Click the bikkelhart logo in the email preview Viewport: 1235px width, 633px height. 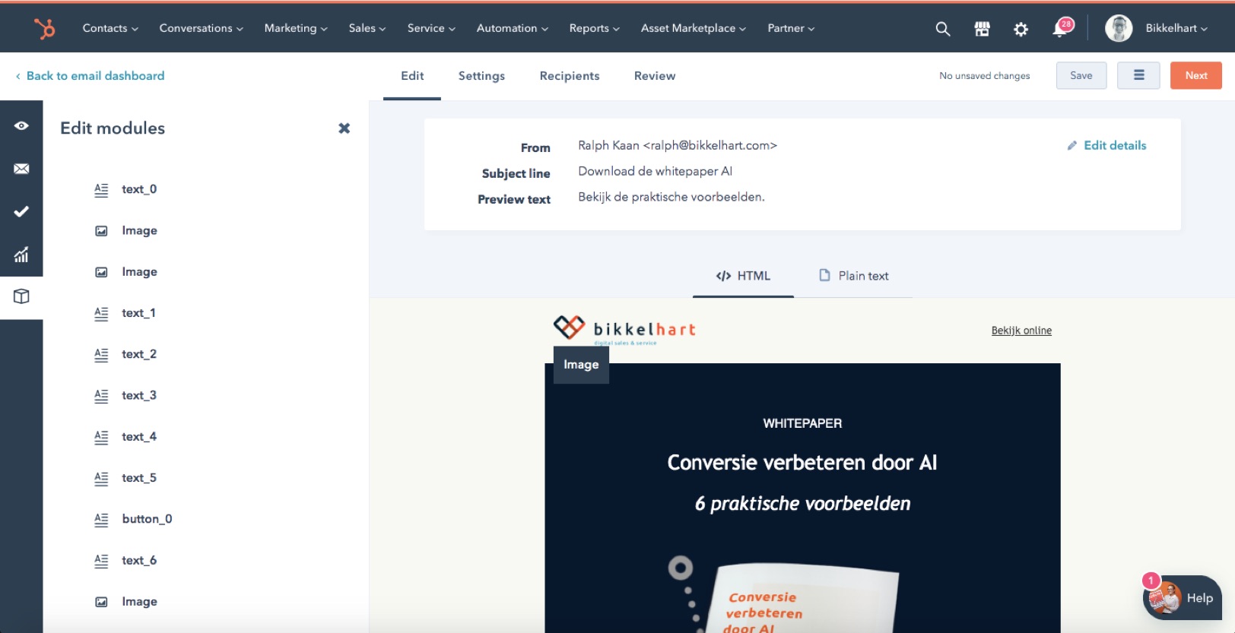coord(624,329)
